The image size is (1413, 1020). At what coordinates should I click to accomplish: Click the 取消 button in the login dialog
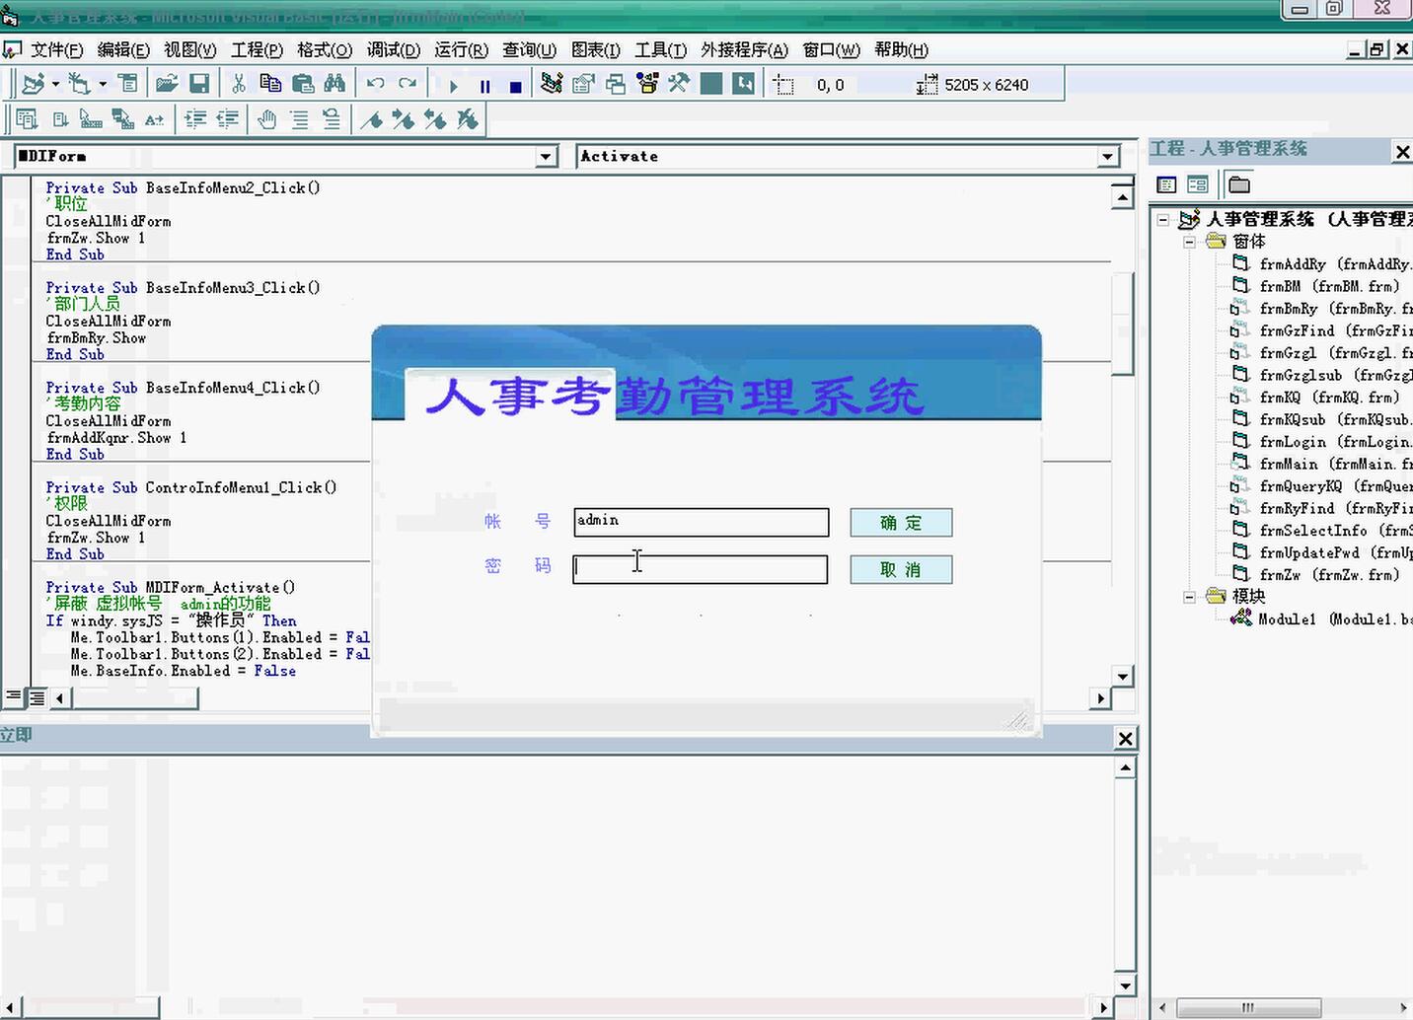coord(901,570)
